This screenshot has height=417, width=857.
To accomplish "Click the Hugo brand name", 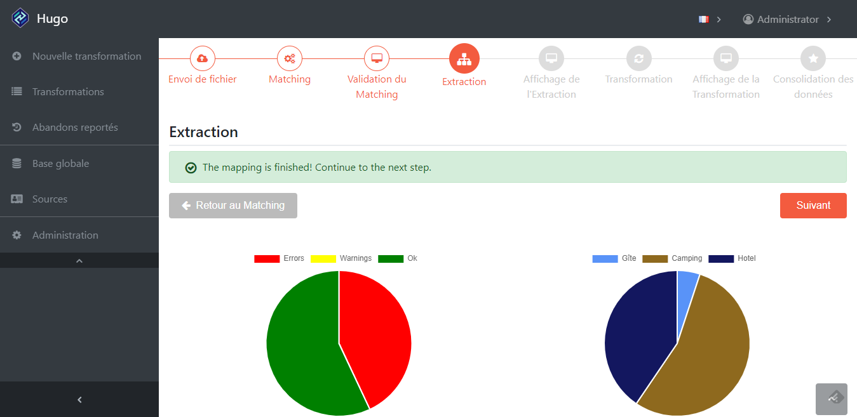I will pyautogui.click(x=52, y=19).
